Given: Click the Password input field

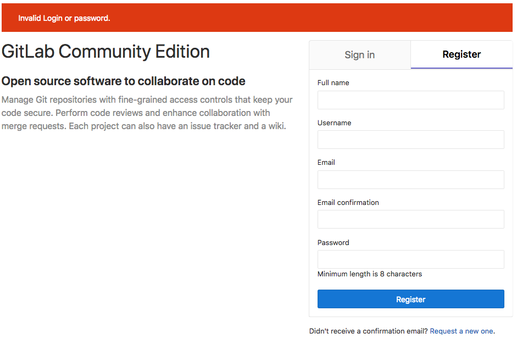Looking at the screenshot, I should click(411, 259).
